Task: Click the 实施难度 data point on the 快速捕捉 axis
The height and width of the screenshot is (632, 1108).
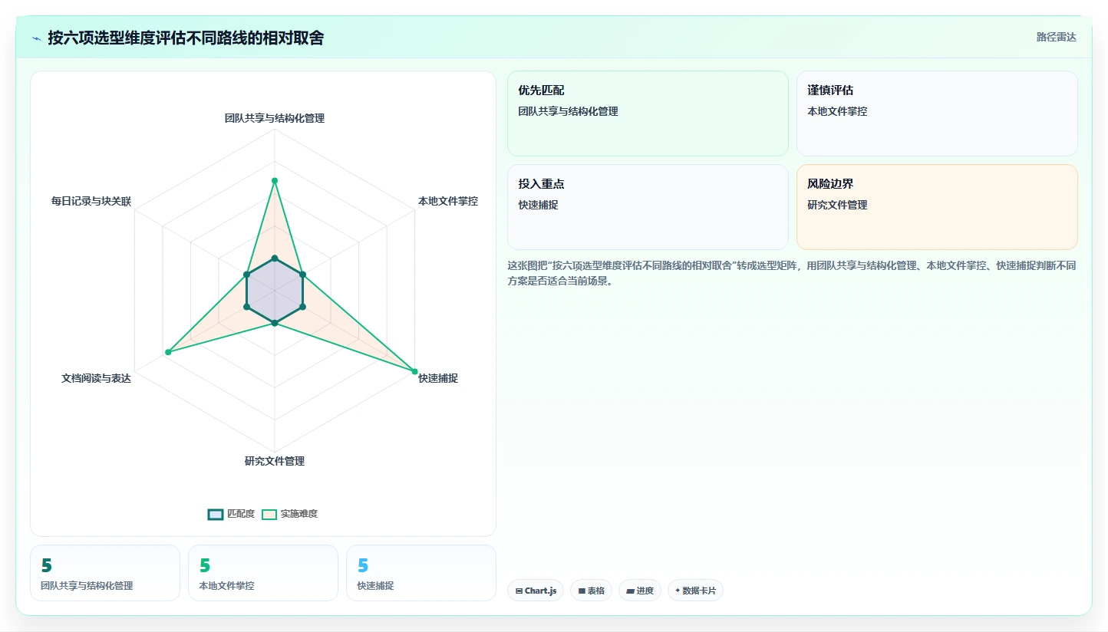Action: tap(414, 372)
